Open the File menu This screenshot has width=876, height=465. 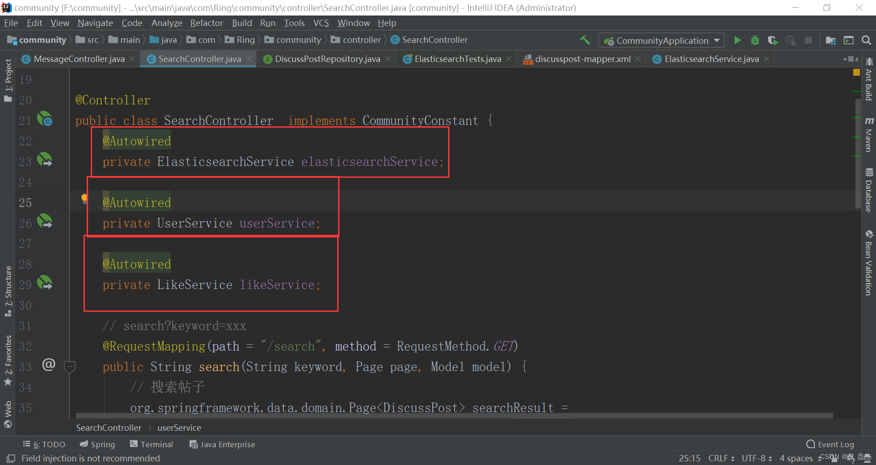tap(11, 23)
